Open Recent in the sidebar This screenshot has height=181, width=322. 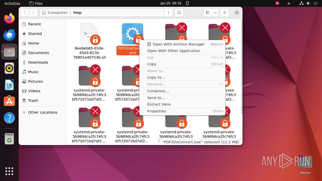pos(42,24)
